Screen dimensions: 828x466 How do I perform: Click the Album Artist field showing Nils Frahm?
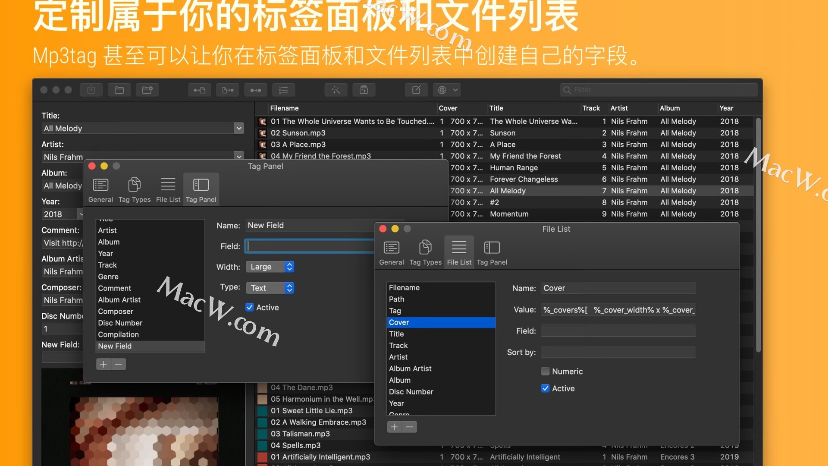(x=63, y=271)
